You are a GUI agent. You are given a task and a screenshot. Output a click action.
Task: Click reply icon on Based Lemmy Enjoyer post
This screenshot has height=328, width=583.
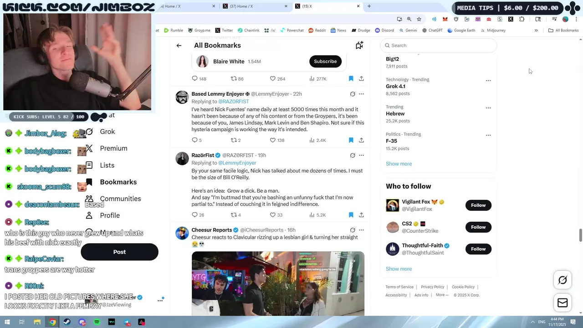click(x=194, y=140)
